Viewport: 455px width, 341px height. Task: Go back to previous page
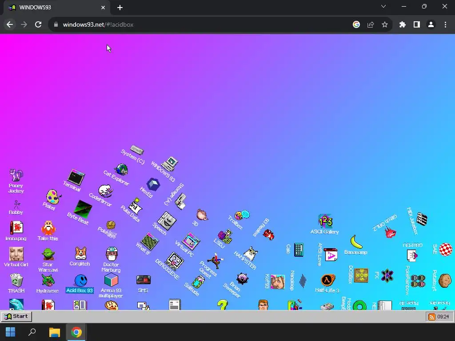click(x=10, y=25)
